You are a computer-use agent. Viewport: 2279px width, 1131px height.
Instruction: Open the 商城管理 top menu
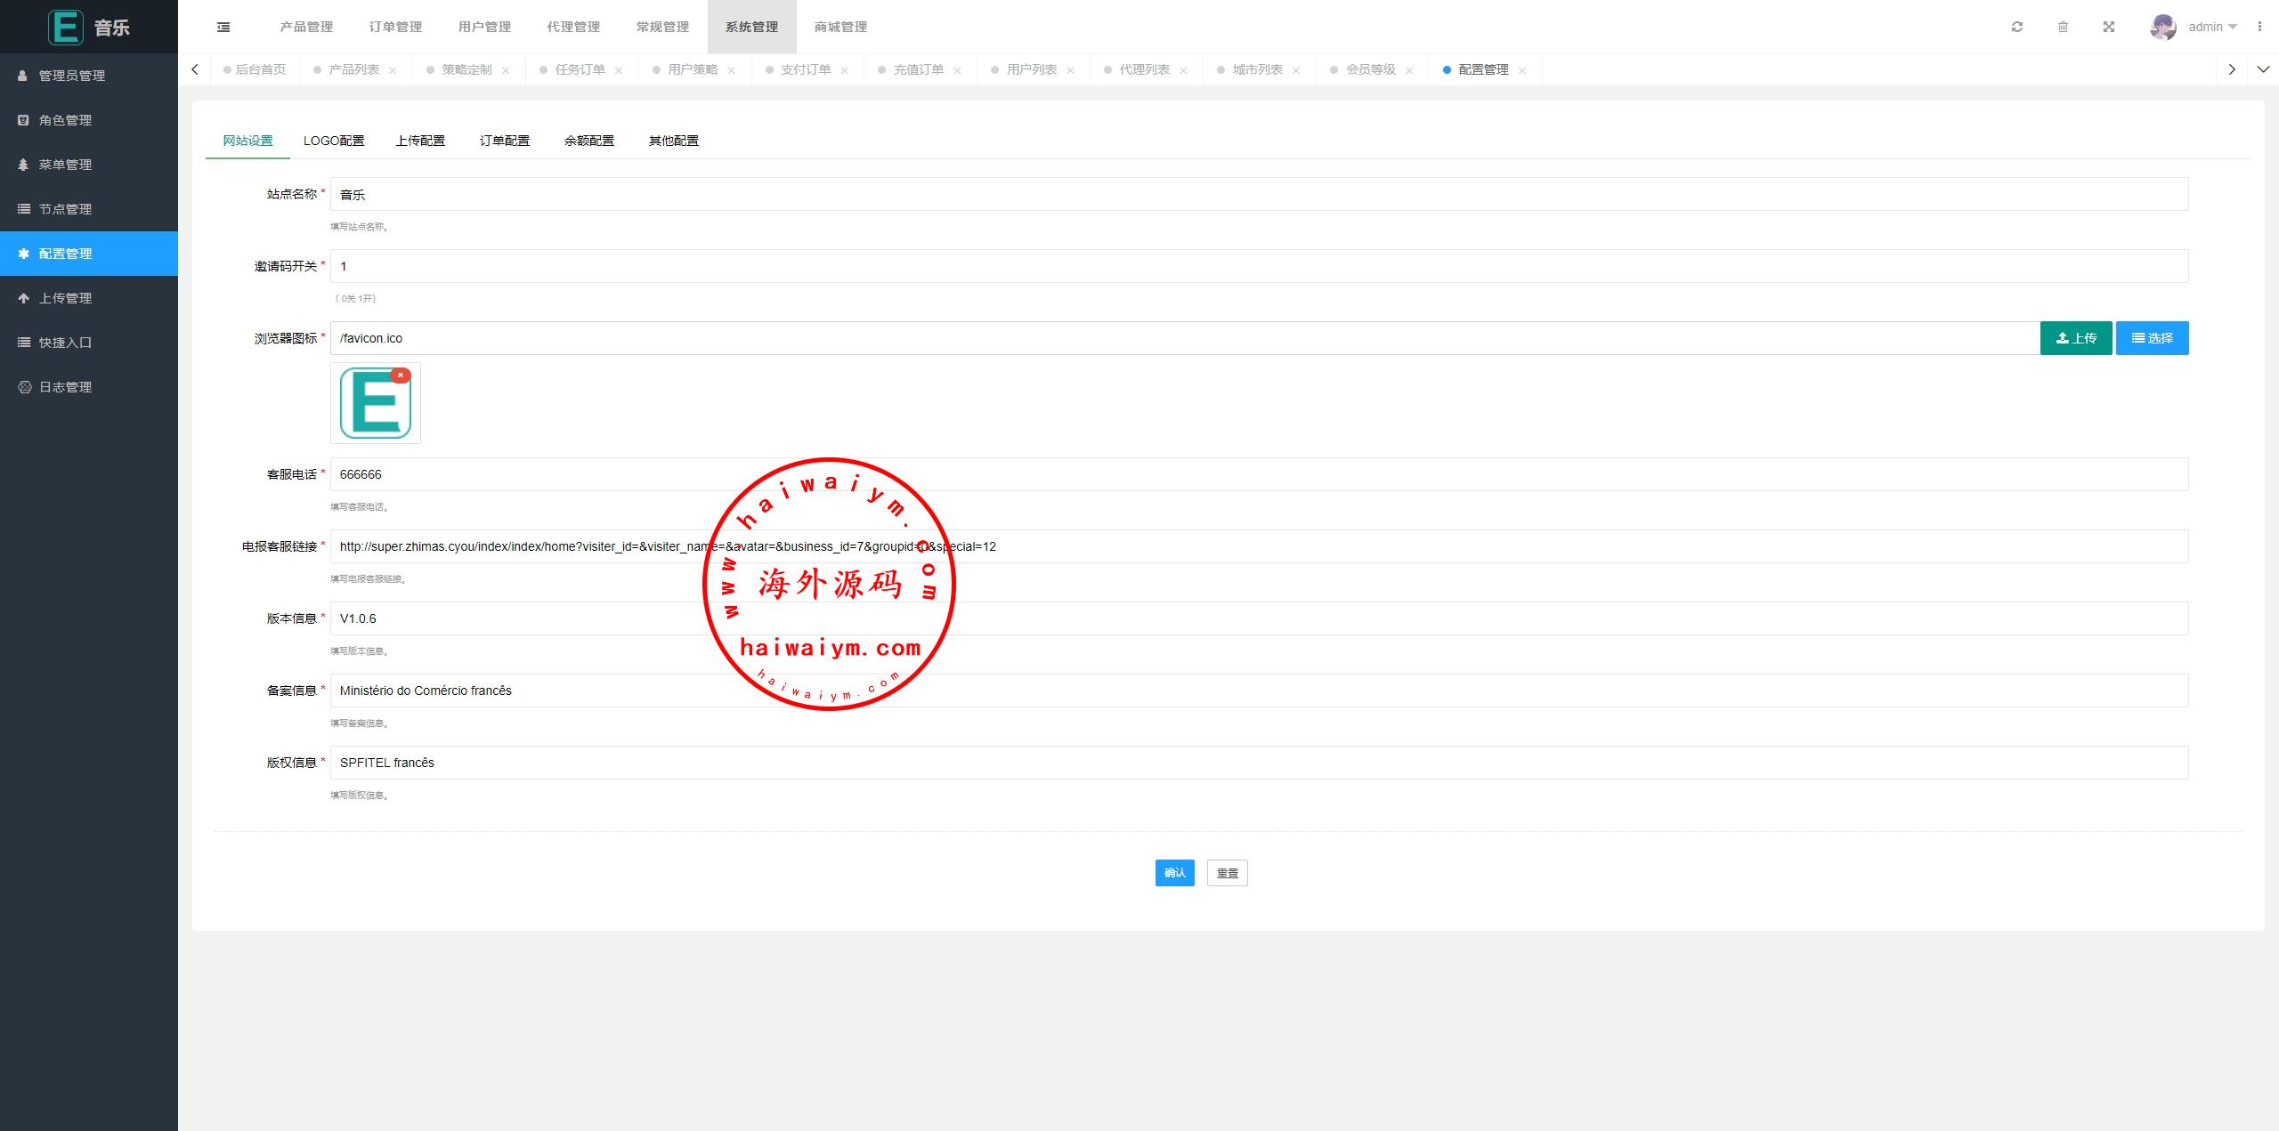tap(840, 27)
